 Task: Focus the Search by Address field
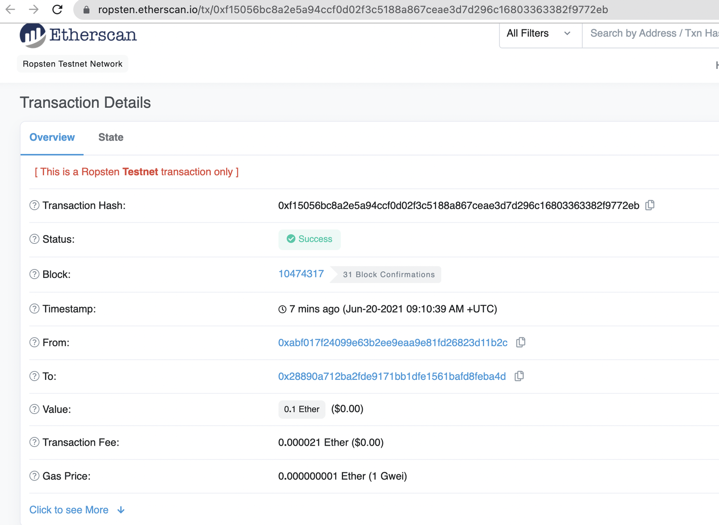[x=651, y=34]
